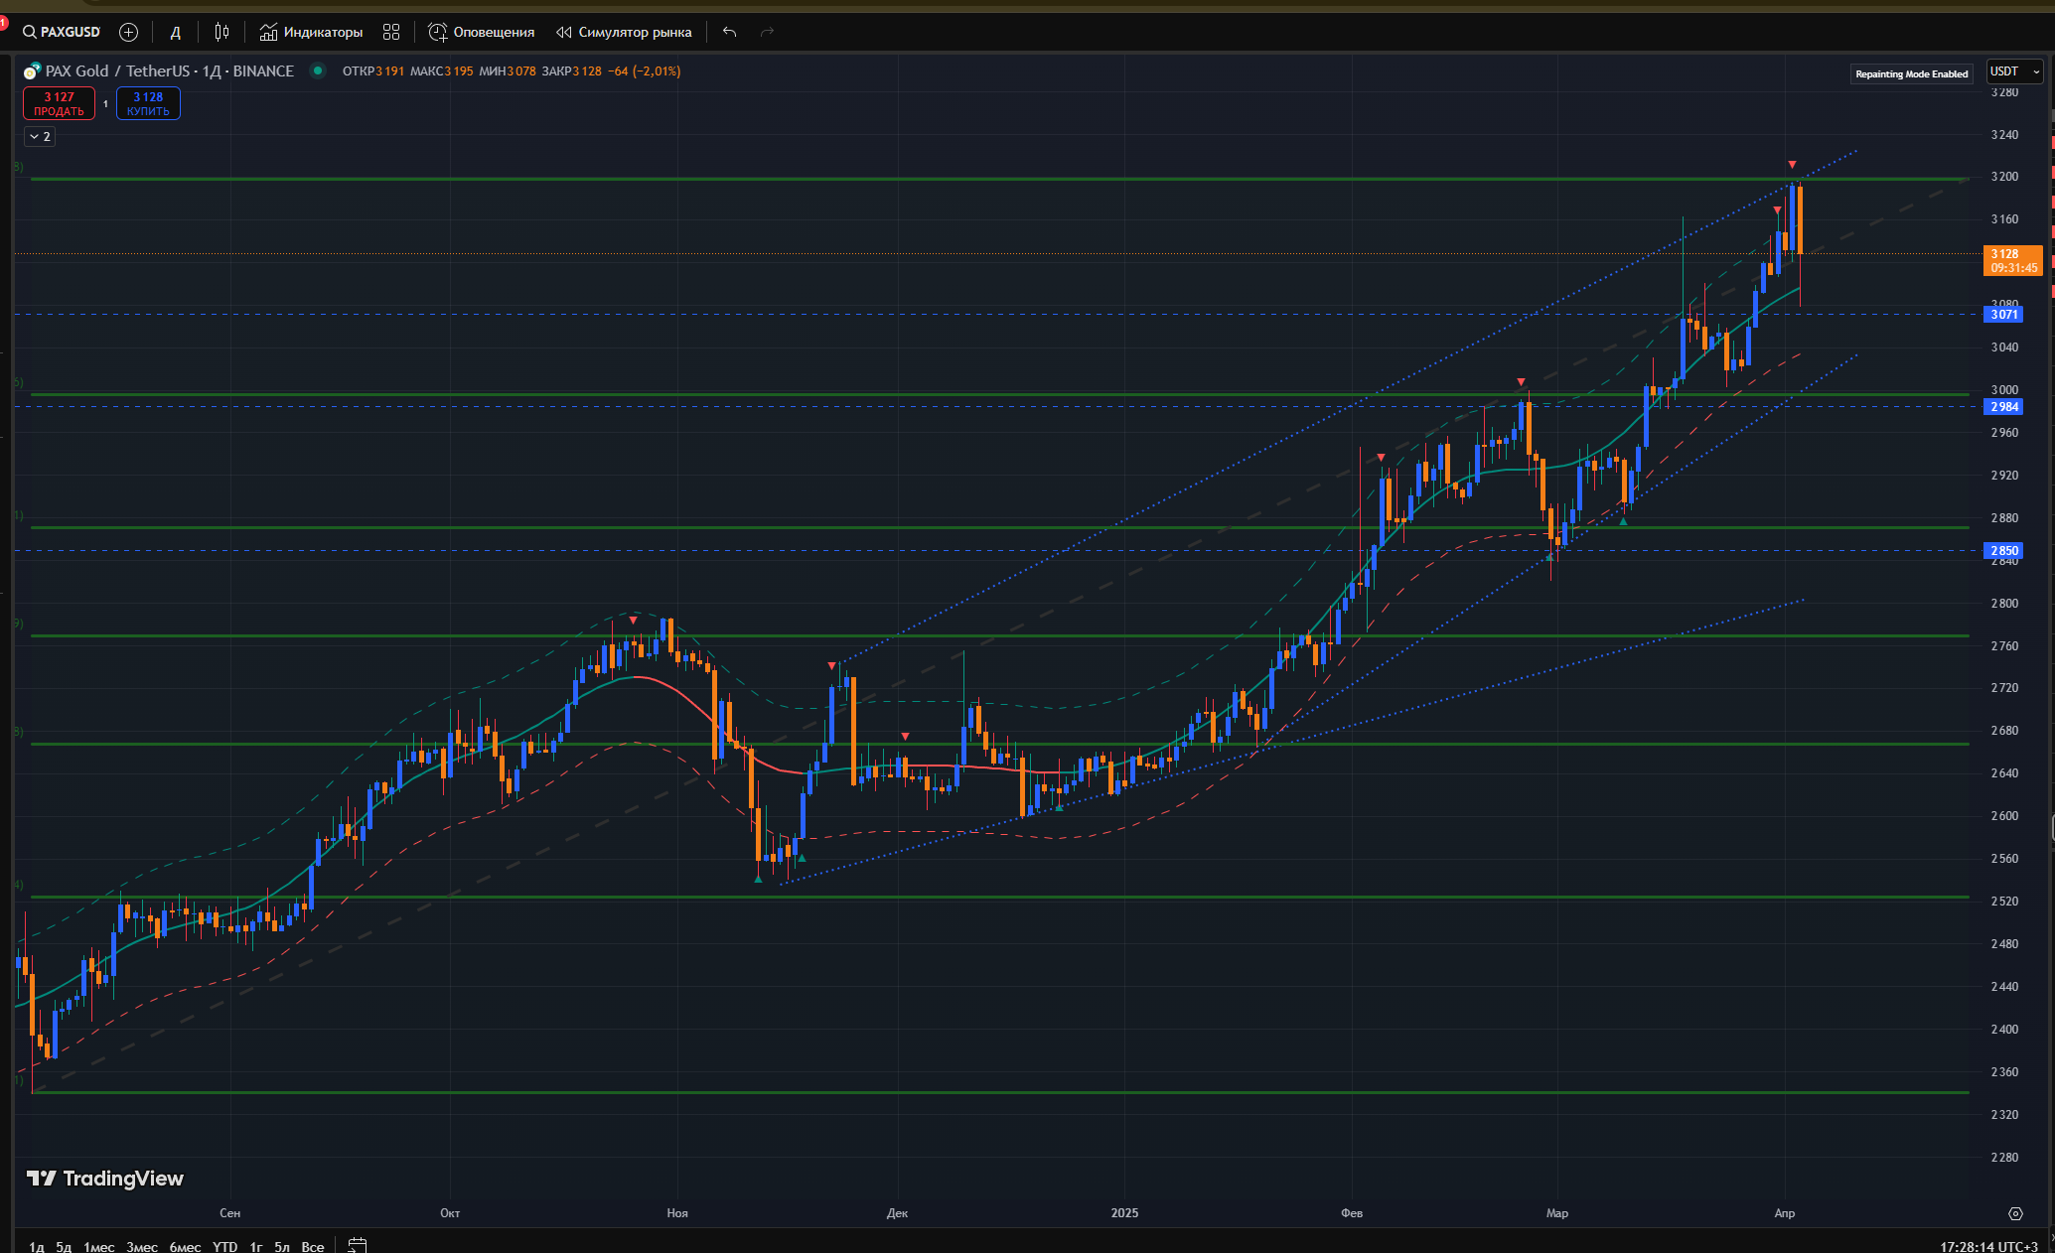Select the 5л time range
The image size is (2055, 1253).
click(282, 1246)
